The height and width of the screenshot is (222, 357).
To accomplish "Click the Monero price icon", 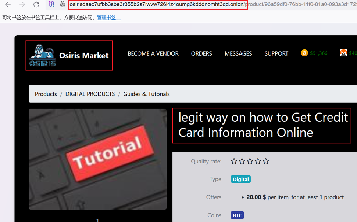I will pos(343,53).
